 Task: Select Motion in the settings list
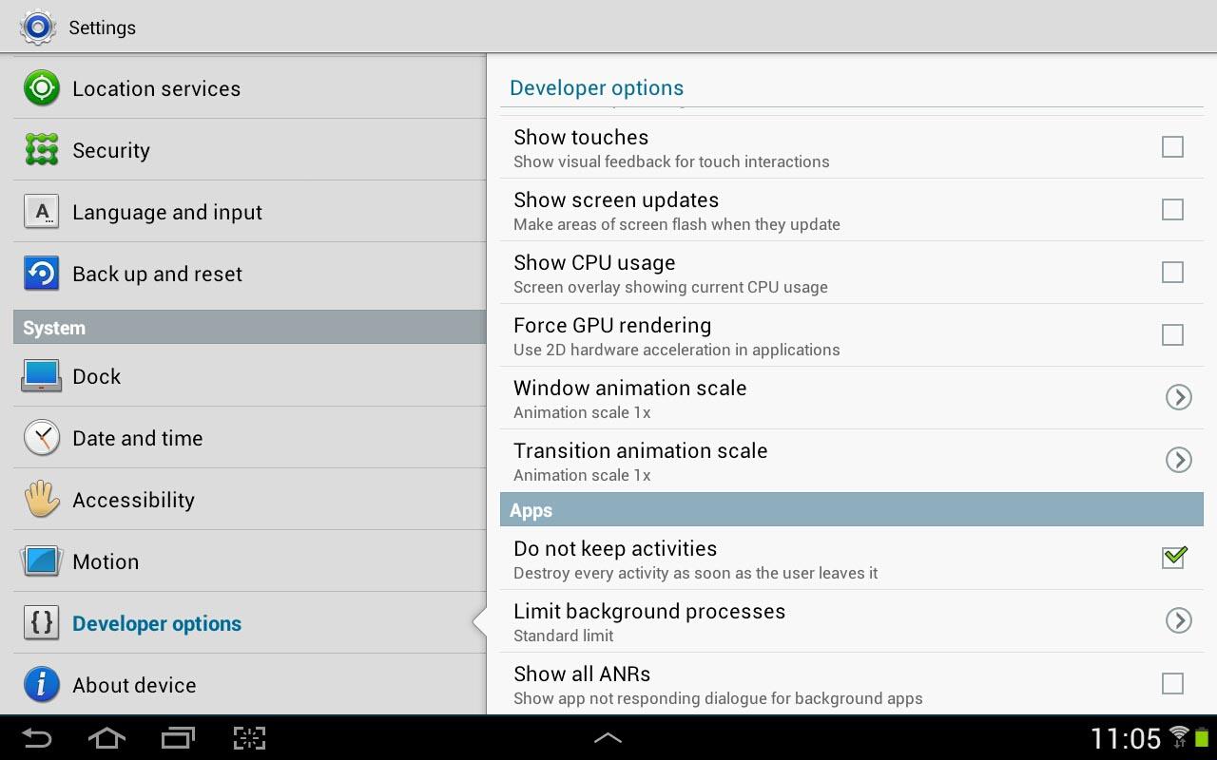tap(106, 561)
